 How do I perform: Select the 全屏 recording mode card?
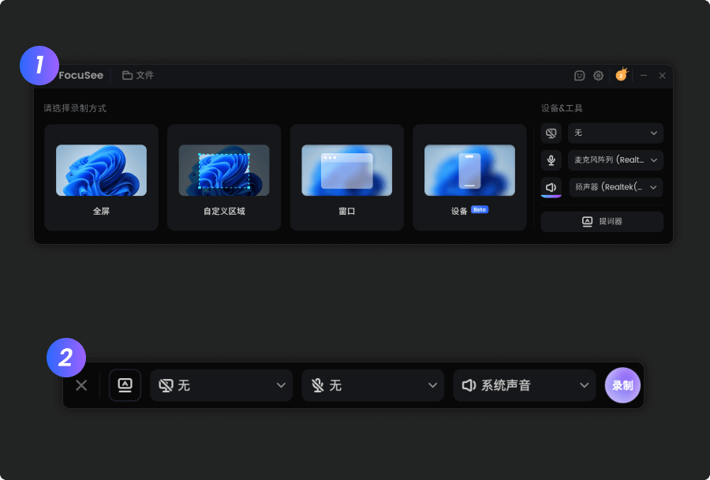point(102,177)
